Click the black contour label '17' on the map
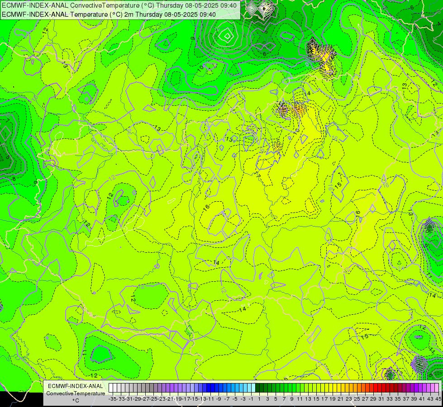This screenshot has height=407, width=443. pos(257,175)
